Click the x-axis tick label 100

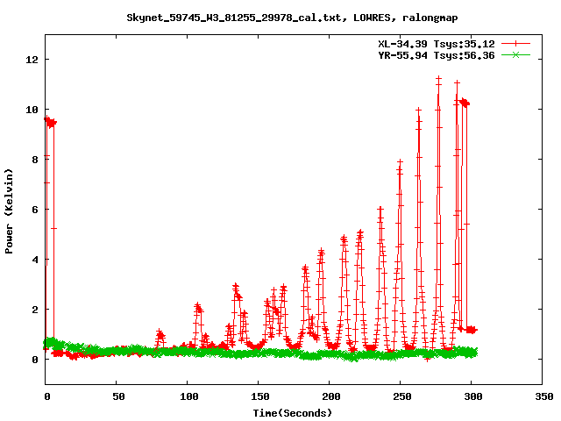pos(189,396)
